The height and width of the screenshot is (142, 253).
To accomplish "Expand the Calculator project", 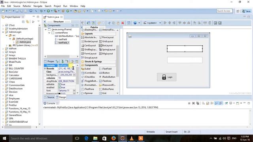I will tap(3, 75).
